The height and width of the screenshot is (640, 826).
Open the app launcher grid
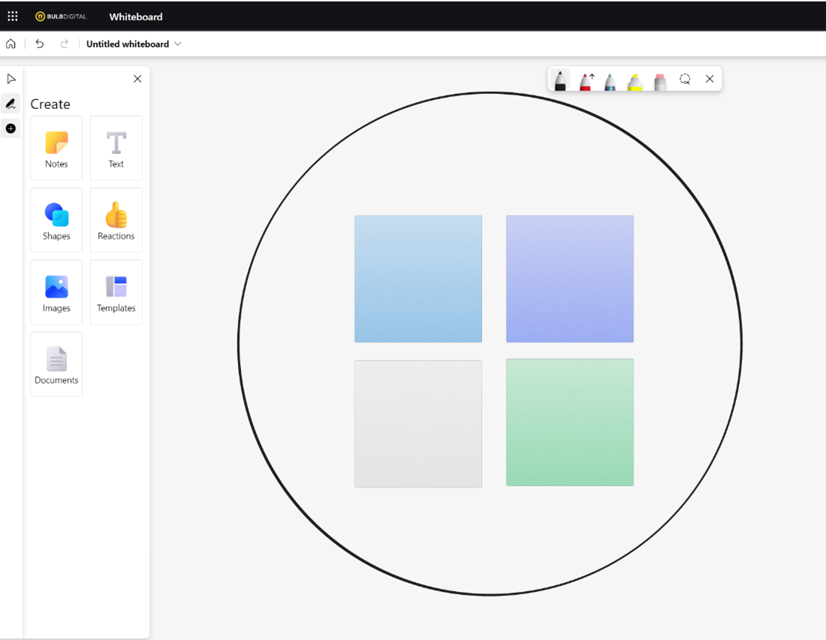[x=13, y=16]
